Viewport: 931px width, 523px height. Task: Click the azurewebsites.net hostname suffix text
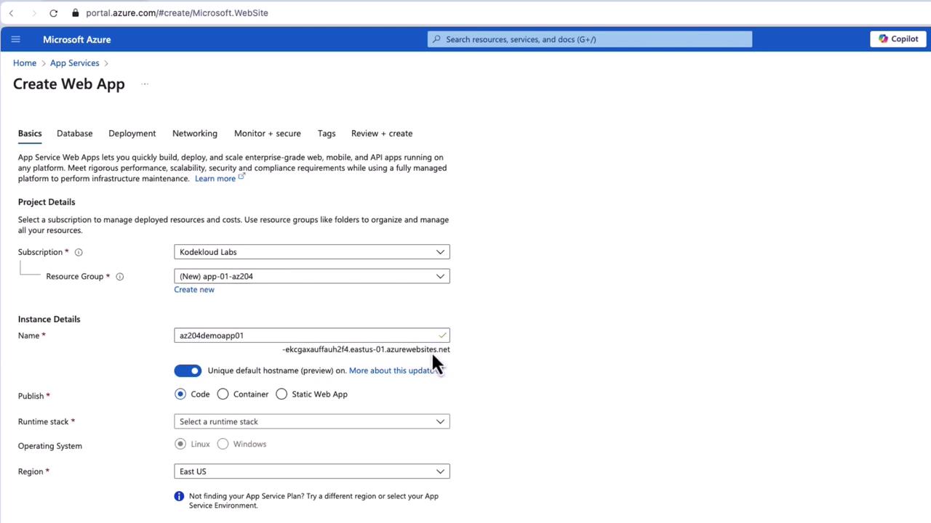point(366,349)
